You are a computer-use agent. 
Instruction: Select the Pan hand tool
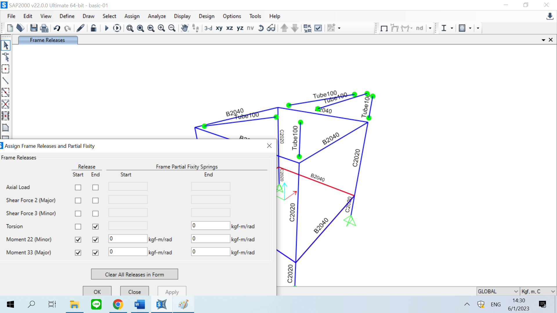click(x=185, y=28)
